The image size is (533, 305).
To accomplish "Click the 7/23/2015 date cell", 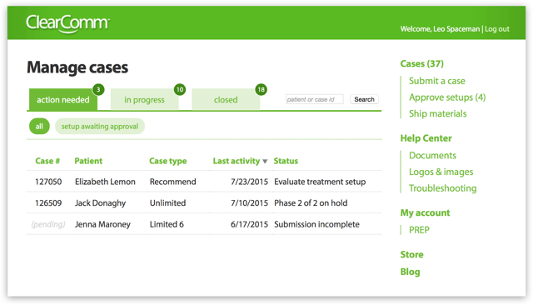I will tap(249, 182).
